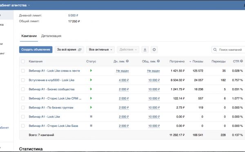Edit 10 000 ₽ total limit of По бизнес группам
This screenshot has height=152, width=245.
pyautogui.click(x=154, y=108)
